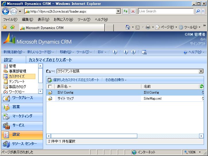Open the ツール(O) dropdown in IE command bar
Viewport: 208px width, 156px height.
pos(189,27)
